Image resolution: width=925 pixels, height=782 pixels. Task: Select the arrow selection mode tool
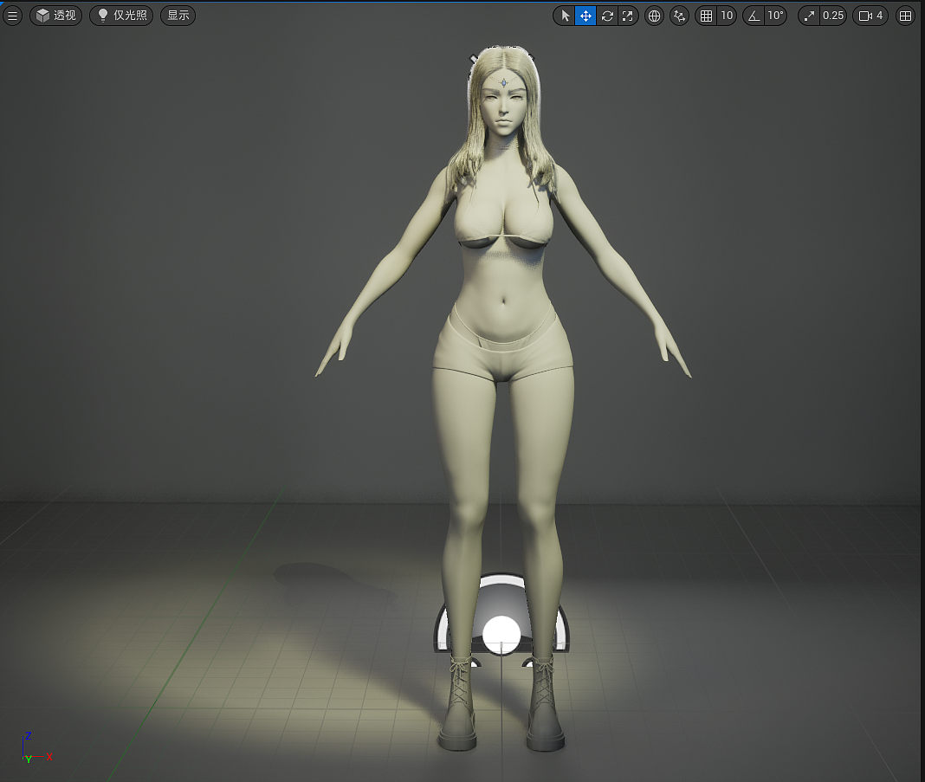point(566,16)
